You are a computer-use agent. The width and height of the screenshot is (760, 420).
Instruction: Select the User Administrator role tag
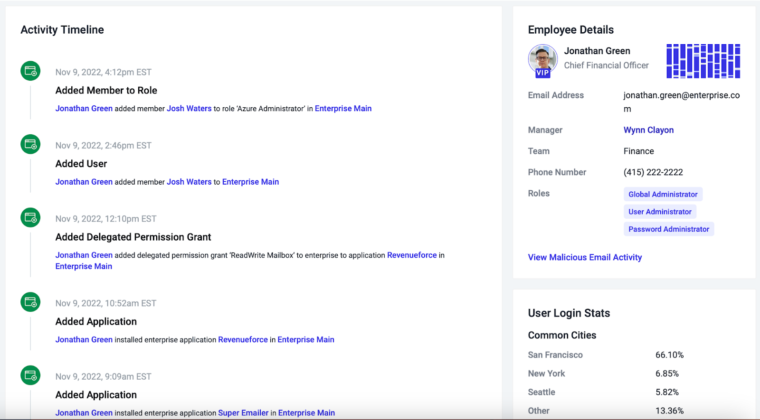tap(660, 212)
